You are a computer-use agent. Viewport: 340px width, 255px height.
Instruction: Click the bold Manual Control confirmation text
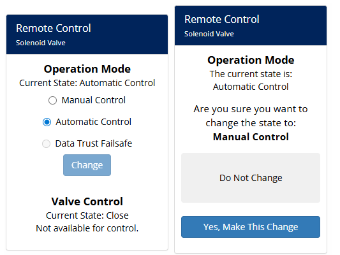coord(251,137)
